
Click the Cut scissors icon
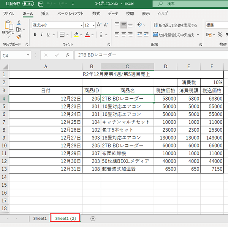click(19, 23)
